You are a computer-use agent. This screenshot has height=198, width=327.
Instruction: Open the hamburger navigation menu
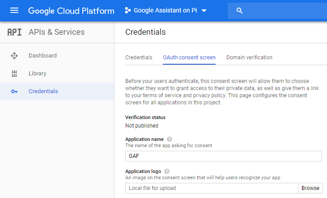(14, 10)
